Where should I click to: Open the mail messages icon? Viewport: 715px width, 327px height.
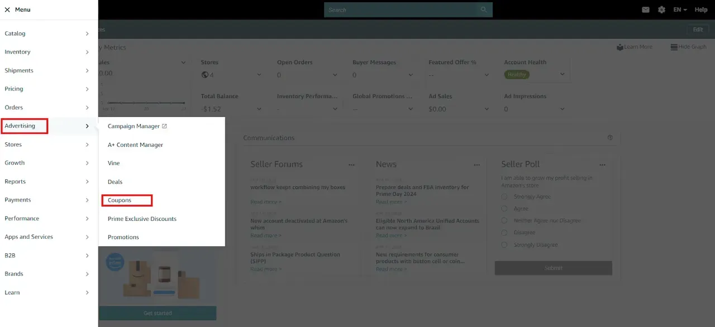(646, 10)
